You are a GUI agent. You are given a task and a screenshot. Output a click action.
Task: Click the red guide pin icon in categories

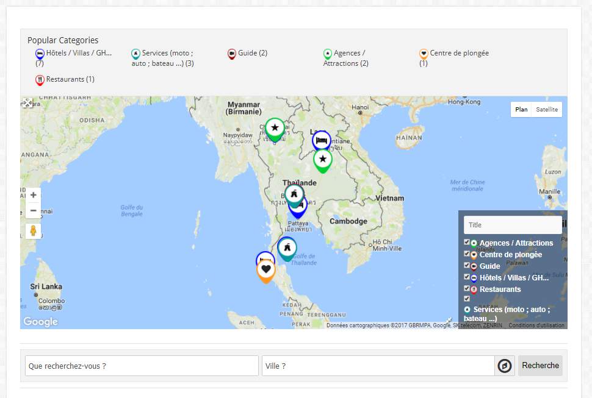[x=231, y=54]
